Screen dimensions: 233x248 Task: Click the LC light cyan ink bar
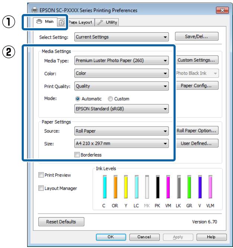pyautogui.click(x=137, y=187)
